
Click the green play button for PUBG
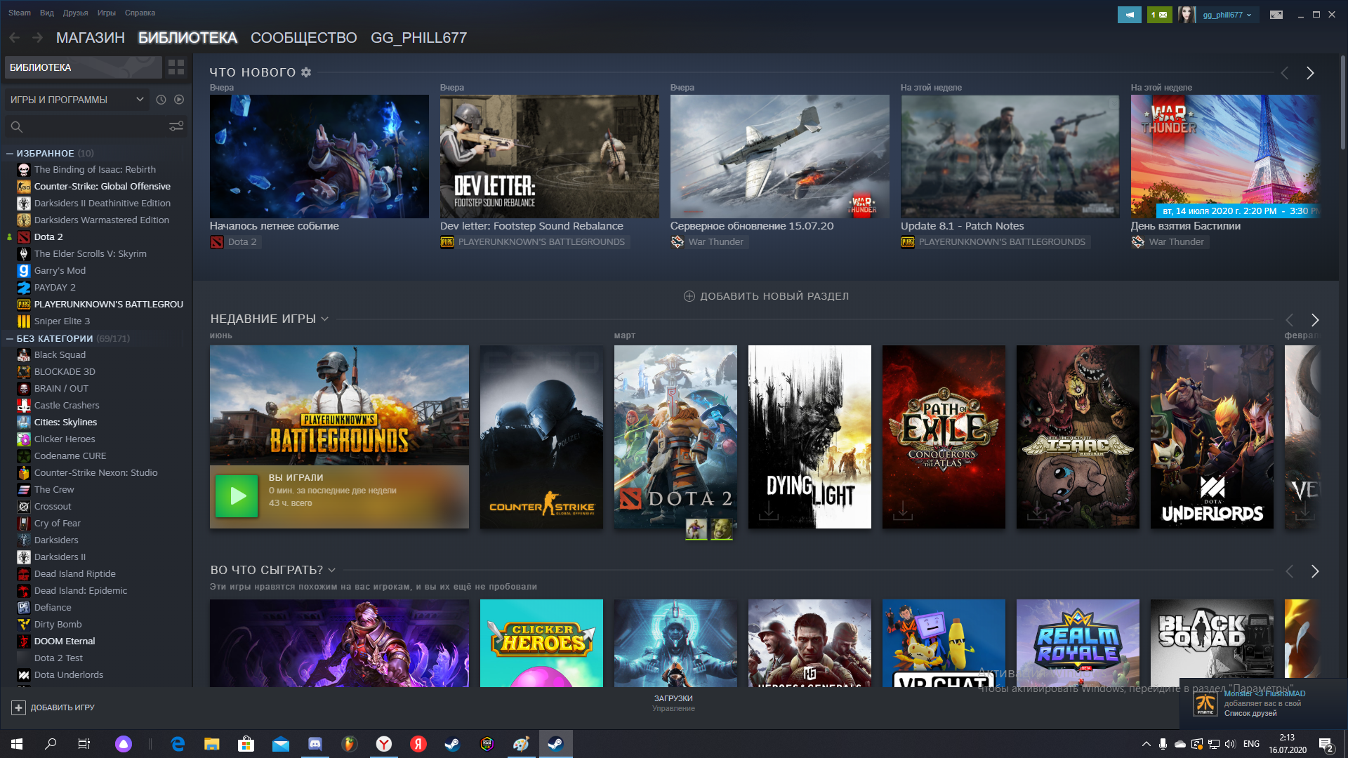(237, 496)
